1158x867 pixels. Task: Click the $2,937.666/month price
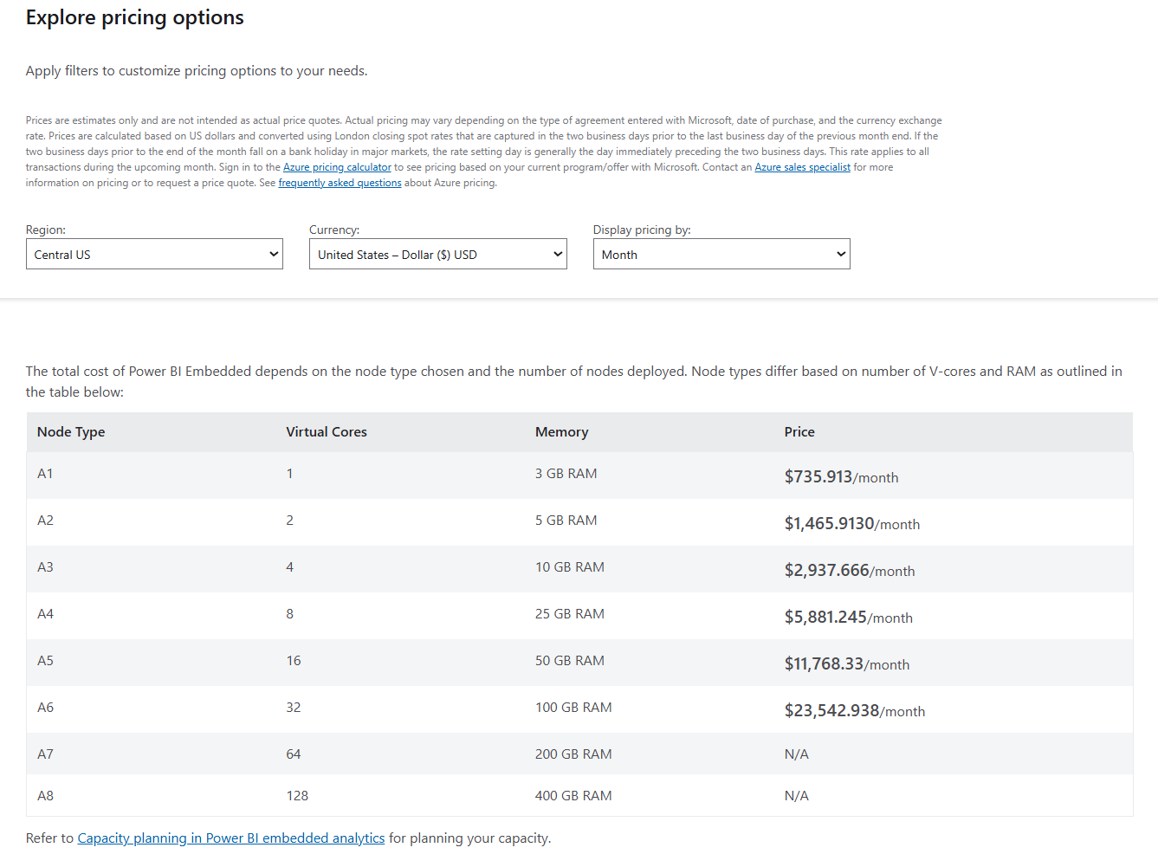click(x=850, y=570)
